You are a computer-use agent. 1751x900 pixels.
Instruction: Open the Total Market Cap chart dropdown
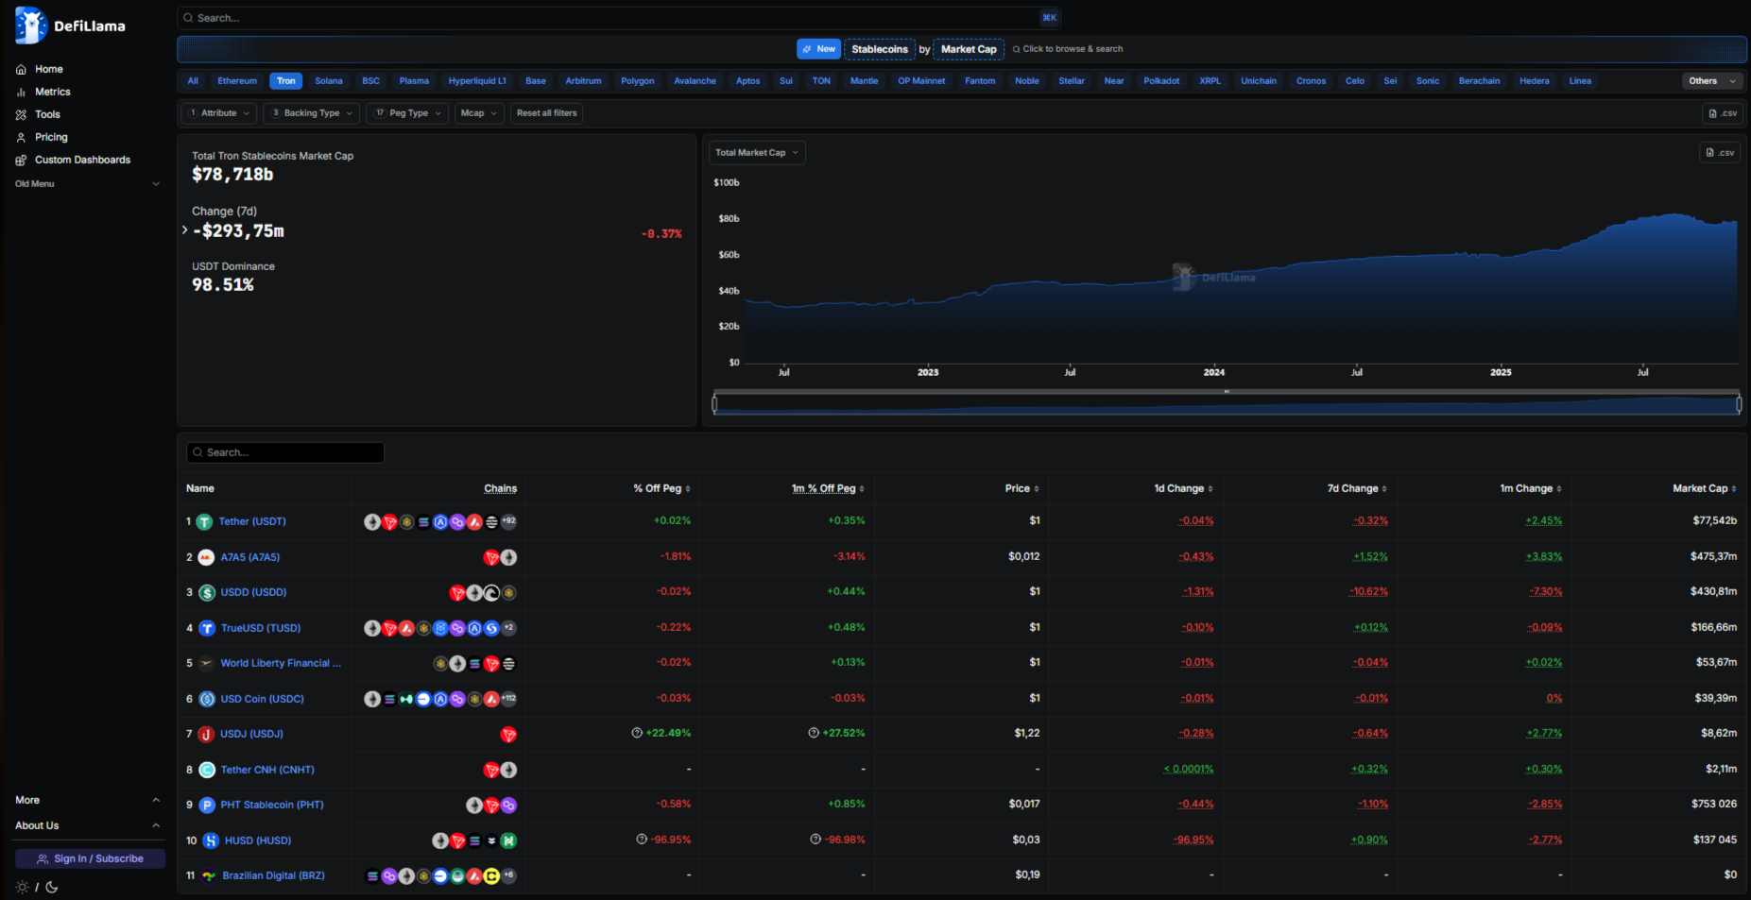[756, 152]
